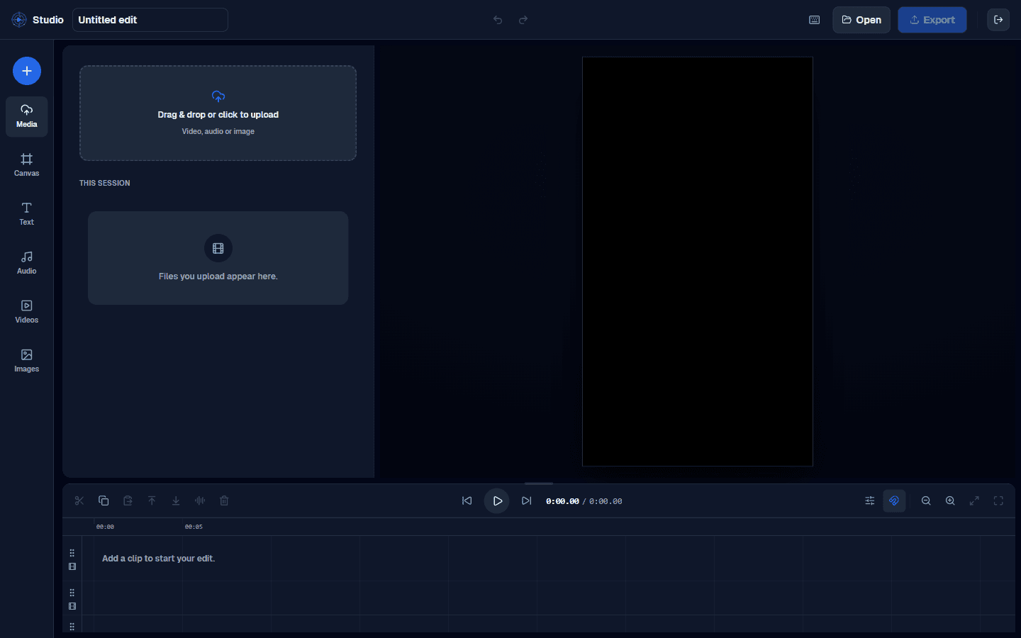Open the Audio panel
Screen dimensions: 1021x638
coord(27,263)
